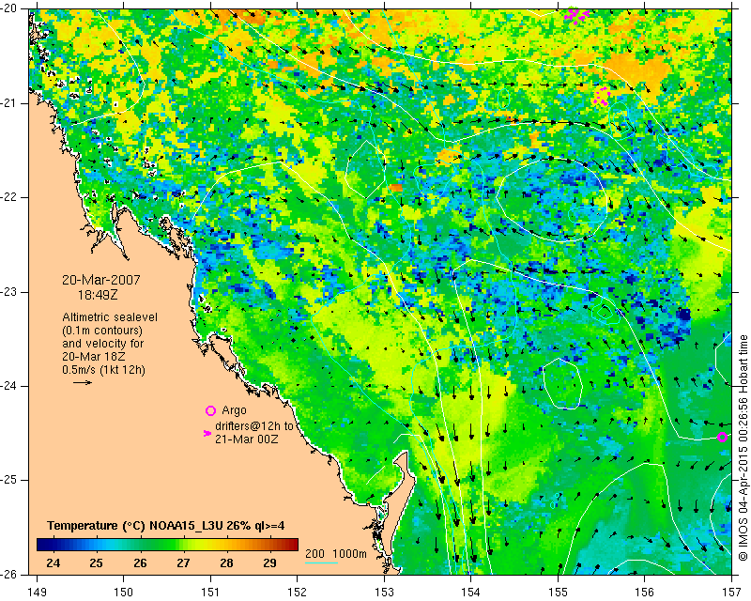Click the 'drifters@12h to' legend text
The height and width of the screenshot is (601, 751).
click(253, 426)
